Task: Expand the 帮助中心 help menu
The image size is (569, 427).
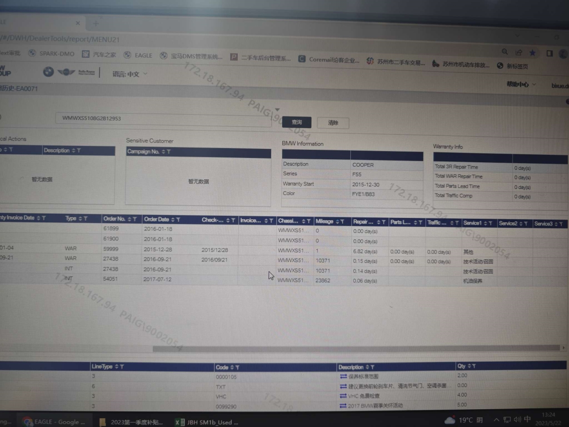Action: 521,84
